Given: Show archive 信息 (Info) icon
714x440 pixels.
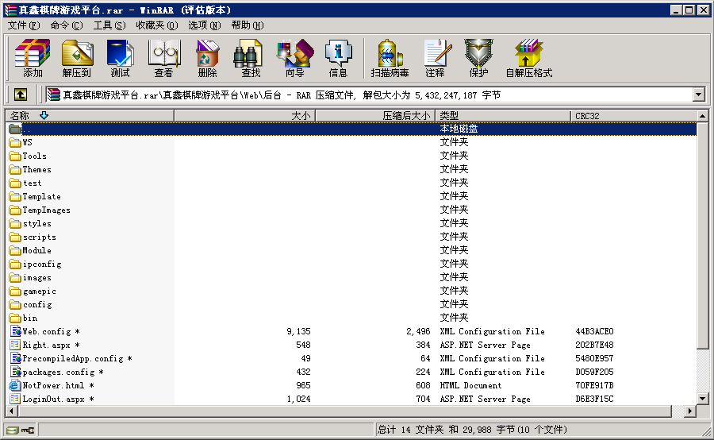Looking at the screenshot, I should click(338, 58).
